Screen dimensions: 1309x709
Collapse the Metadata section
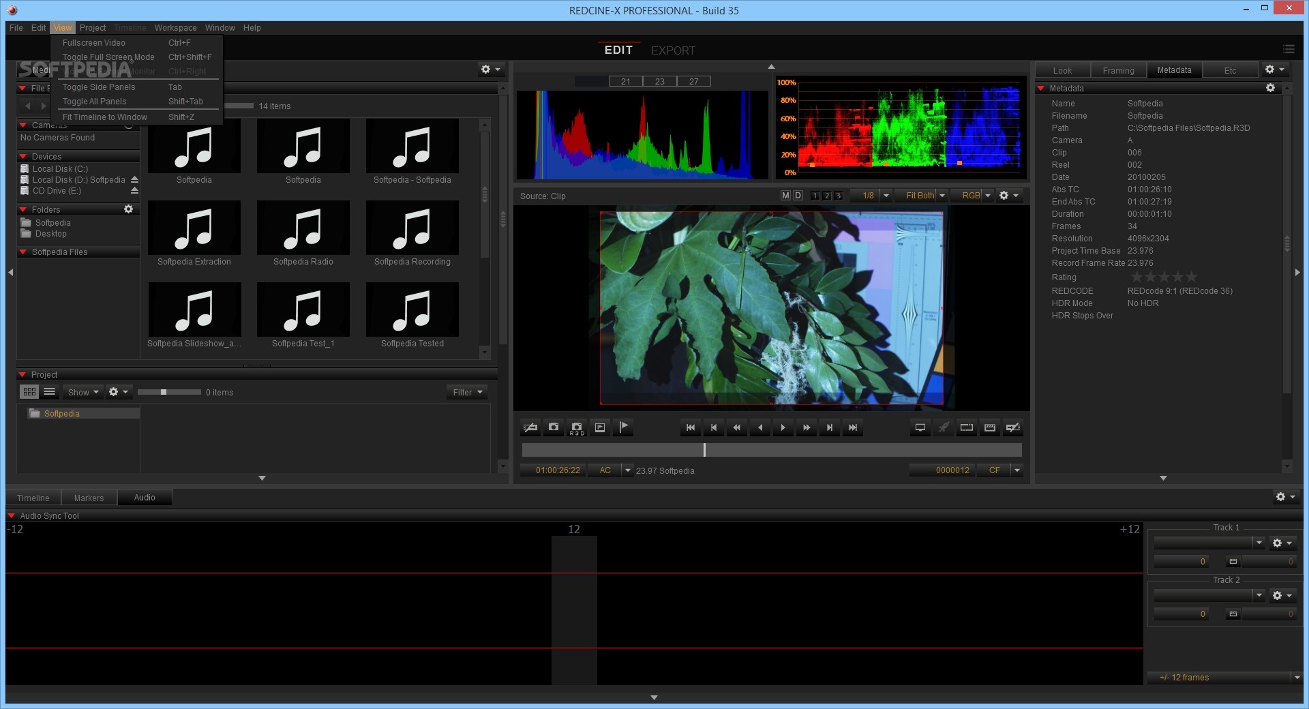1041,89
